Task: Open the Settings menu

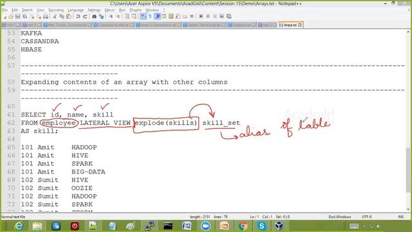Action: 94,10
